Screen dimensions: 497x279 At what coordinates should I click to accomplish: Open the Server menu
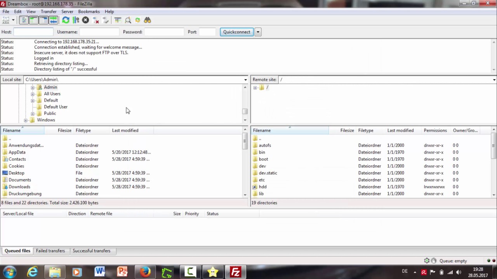[67, 12]
